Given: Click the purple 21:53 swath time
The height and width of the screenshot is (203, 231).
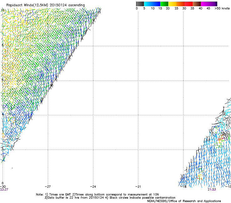Looking at the screenshot, I should (x=212, y=190).
